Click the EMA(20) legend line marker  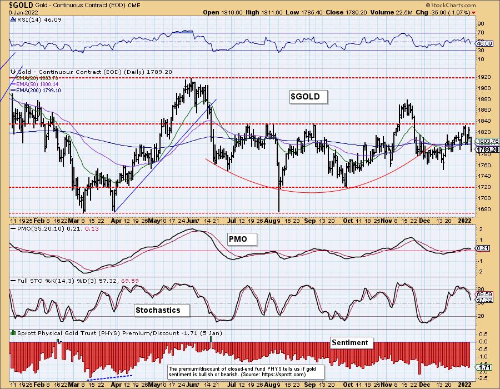pos(13,78)
